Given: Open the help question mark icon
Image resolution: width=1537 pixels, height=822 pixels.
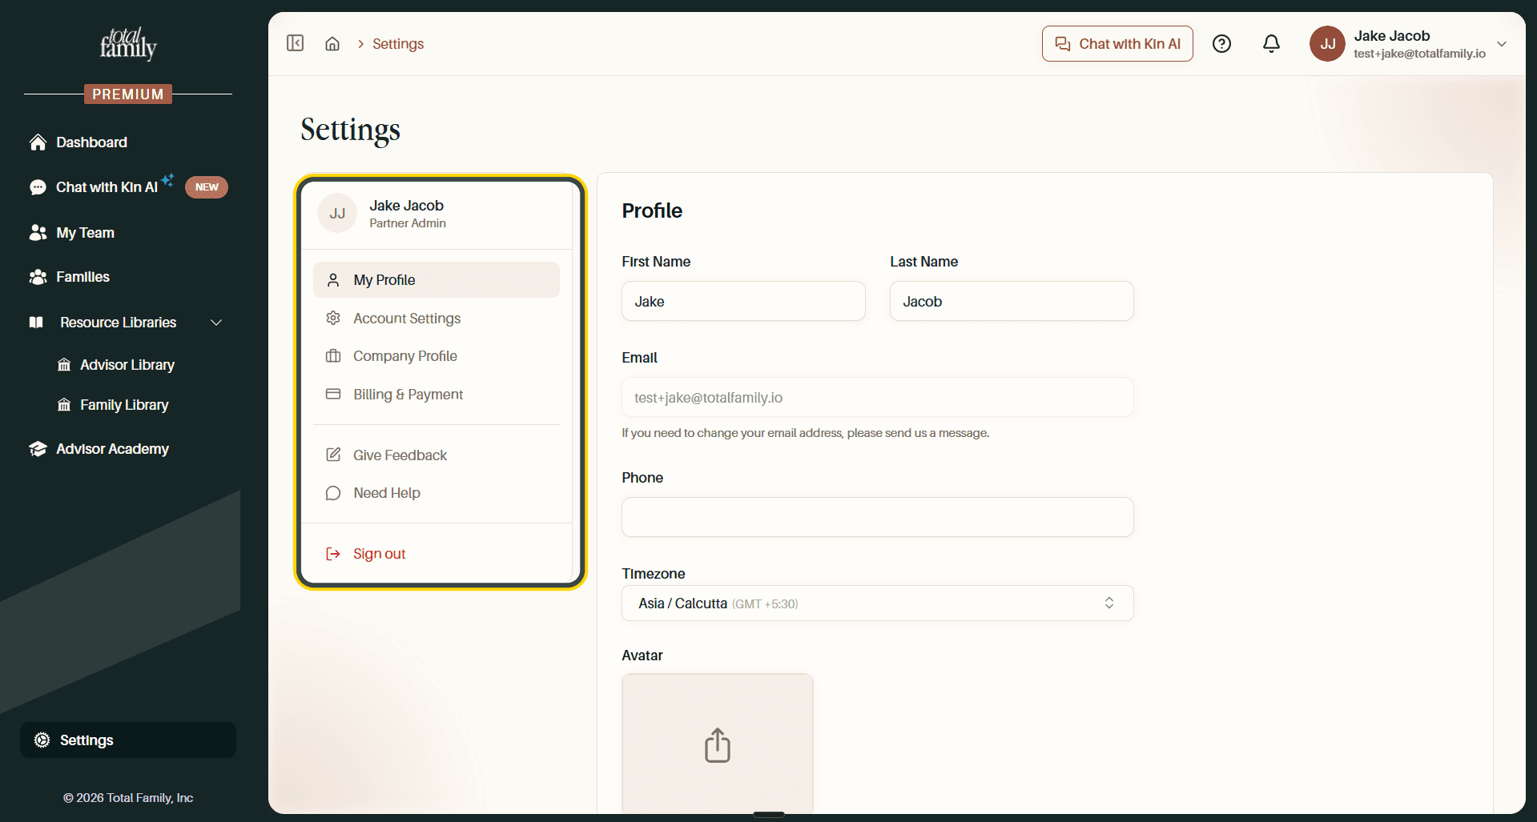Looking at the screenshot, I should [1221, 44].
